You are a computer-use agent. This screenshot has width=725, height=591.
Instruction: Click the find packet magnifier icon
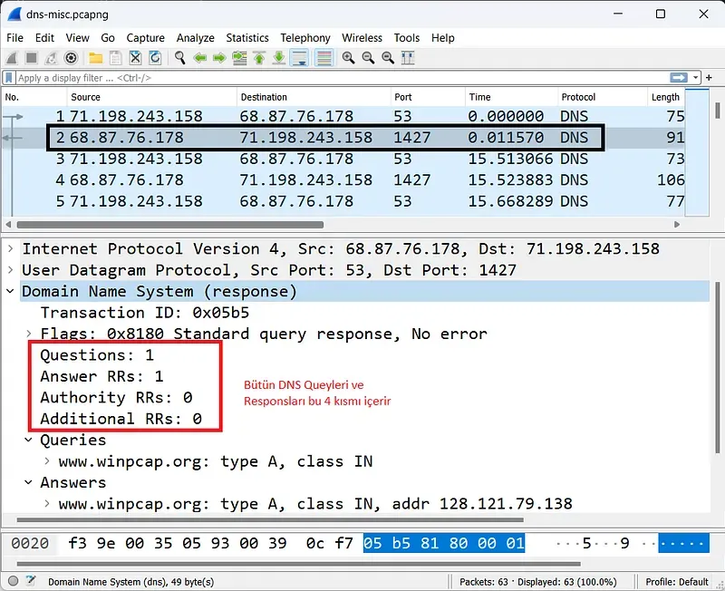[179, 58]
